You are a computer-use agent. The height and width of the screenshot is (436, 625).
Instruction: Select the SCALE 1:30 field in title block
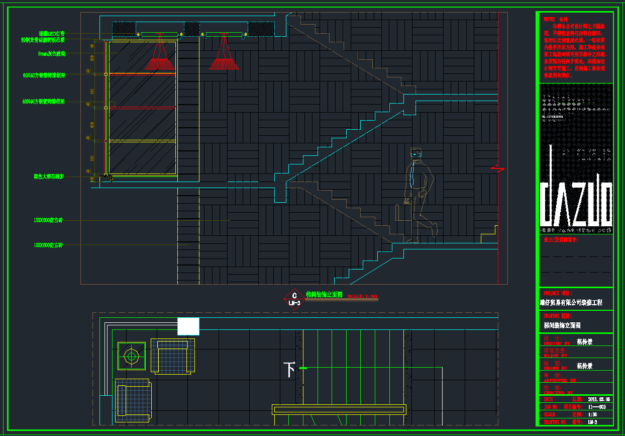pyautogui.click(x=594, y=414)
